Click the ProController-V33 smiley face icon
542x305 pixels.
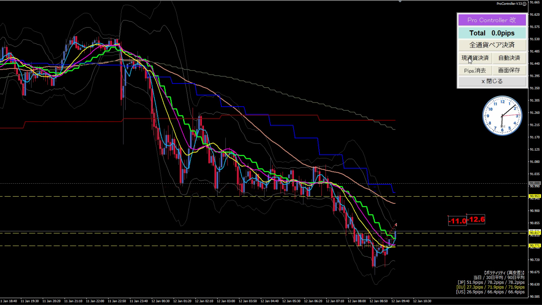pyautogui.click(x=524, y=4)
